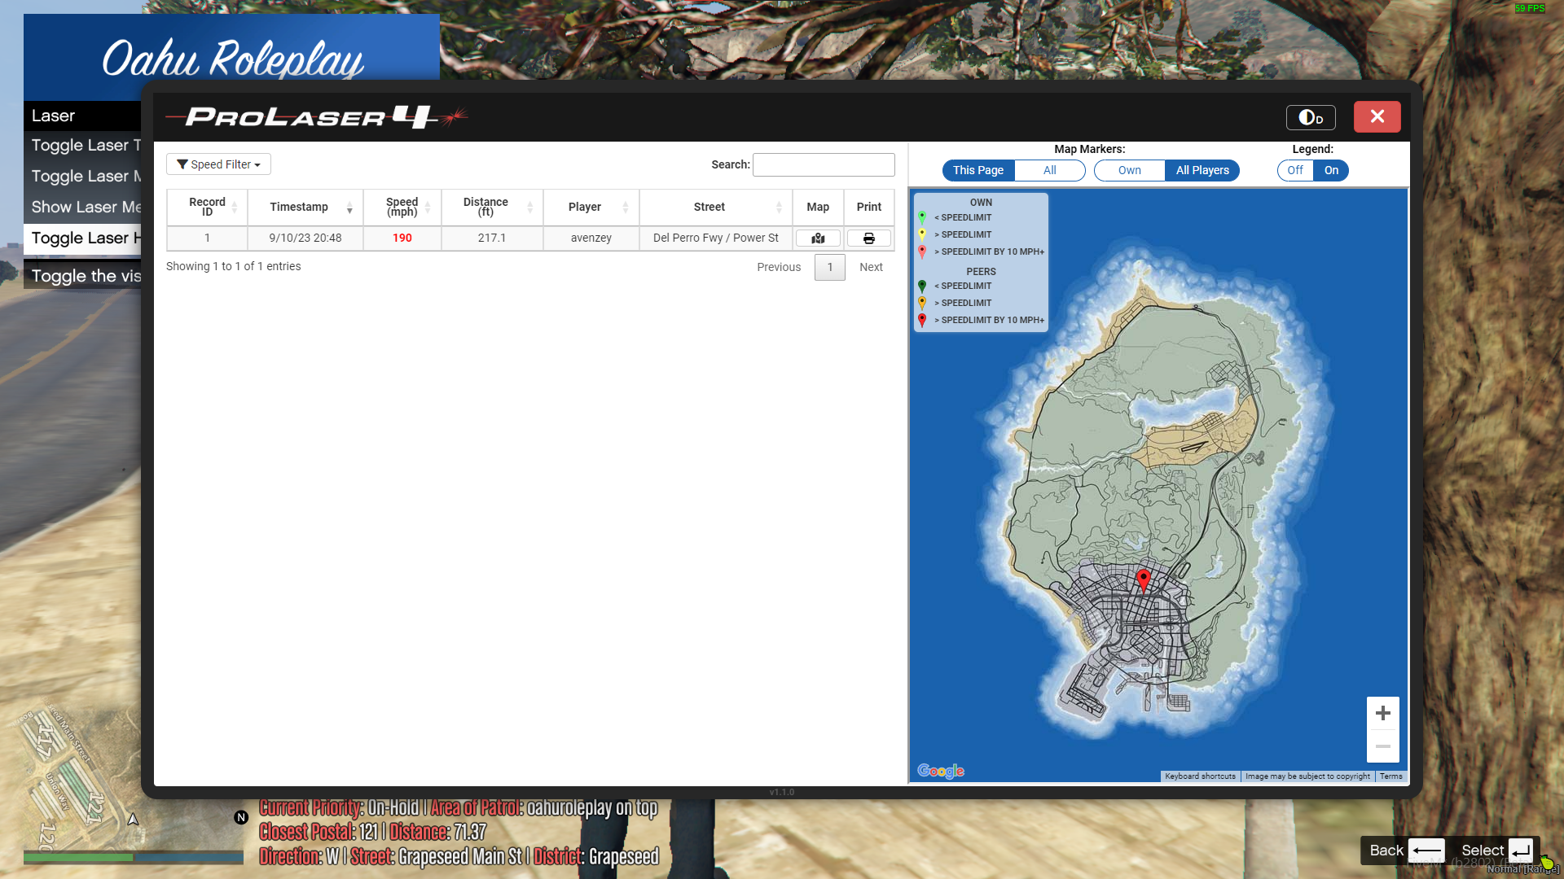Show record 1 location on map

(x=818, y=238)
